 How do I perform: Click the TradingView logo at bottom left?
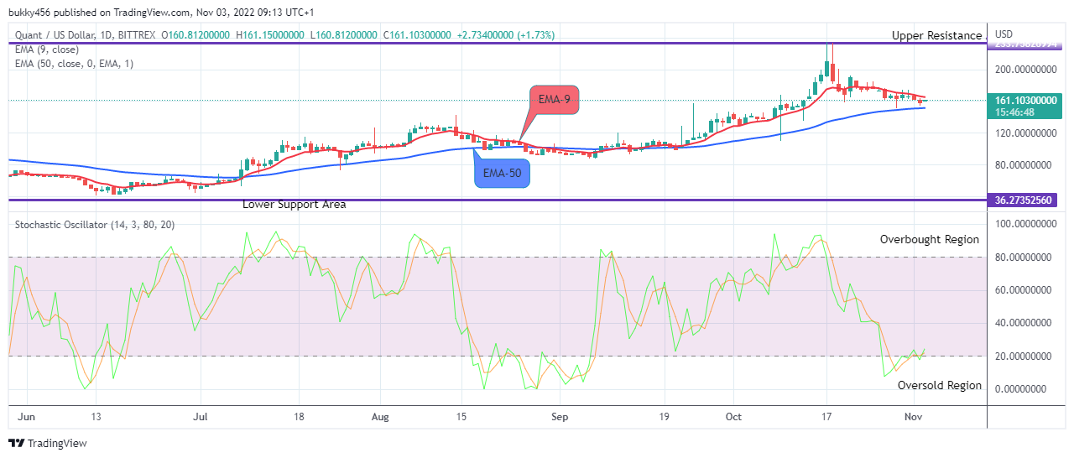[48, 443]
